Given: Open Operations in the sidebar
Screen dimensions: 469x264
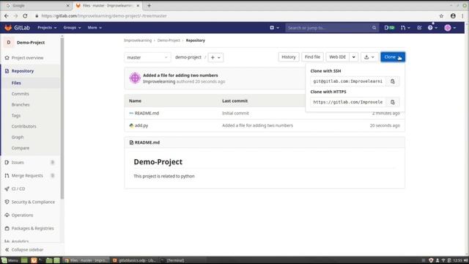Looking at the screenshot, I should pyautogui.click(x=22, y=215).
